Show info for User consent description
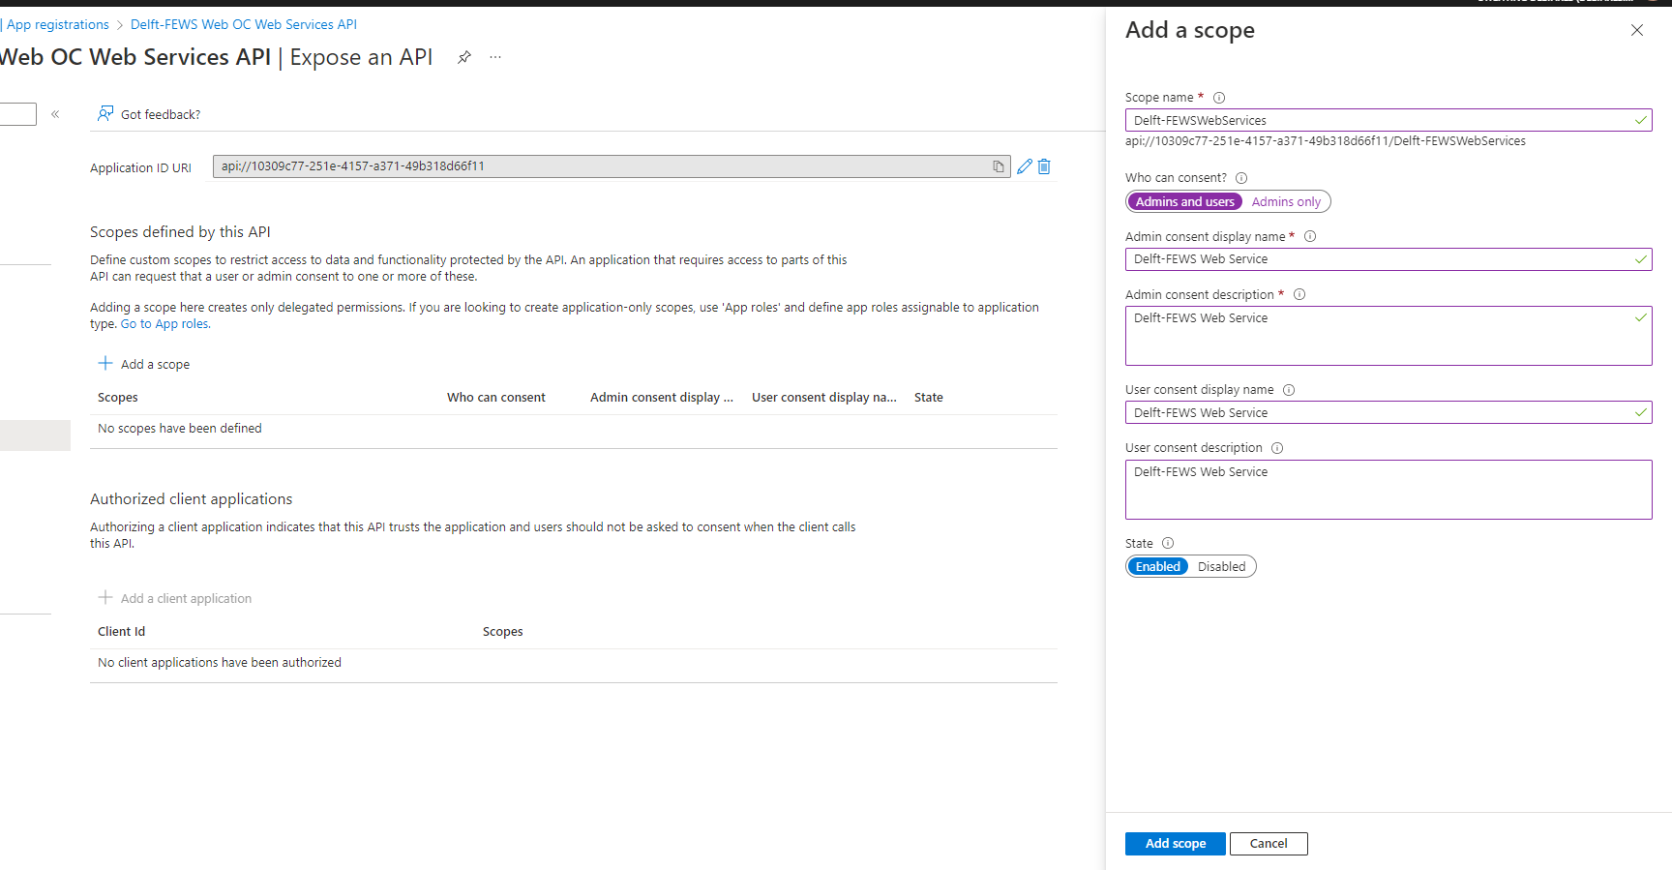Screen dimensions: 1672x870 pos(1277,448)
